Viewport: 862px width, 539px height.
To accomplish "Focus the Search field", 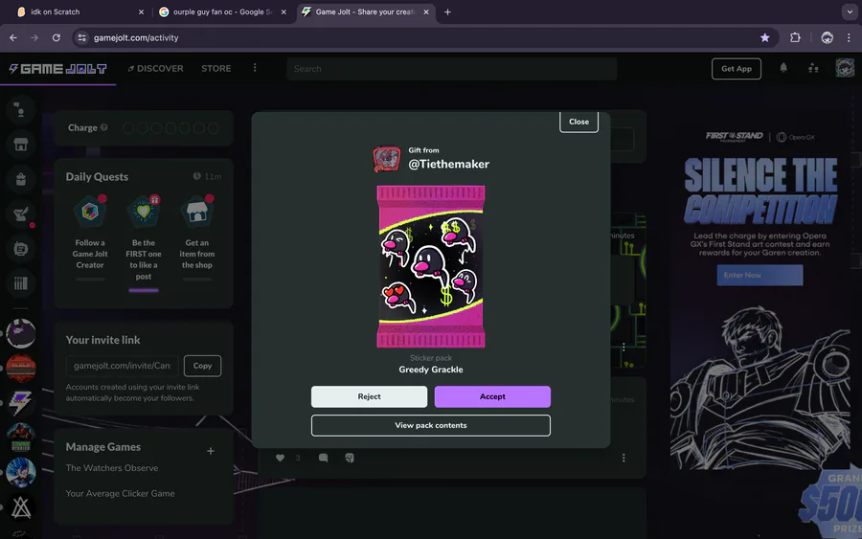I will click(x=451, y=69).
